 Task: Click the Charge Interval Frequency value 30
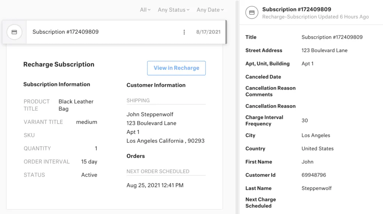pos(305,121)
